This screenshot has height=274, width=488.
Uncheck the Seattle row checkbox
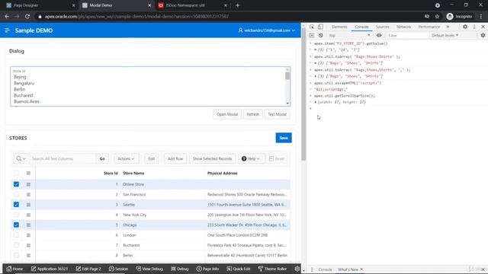click(16, 205)
